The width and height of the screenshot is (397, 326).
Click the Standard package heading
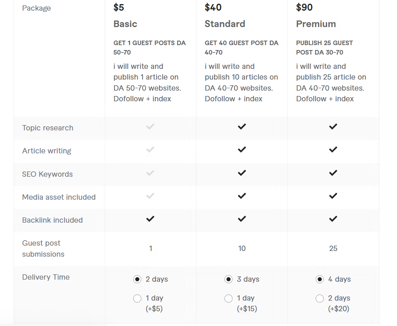225,24
